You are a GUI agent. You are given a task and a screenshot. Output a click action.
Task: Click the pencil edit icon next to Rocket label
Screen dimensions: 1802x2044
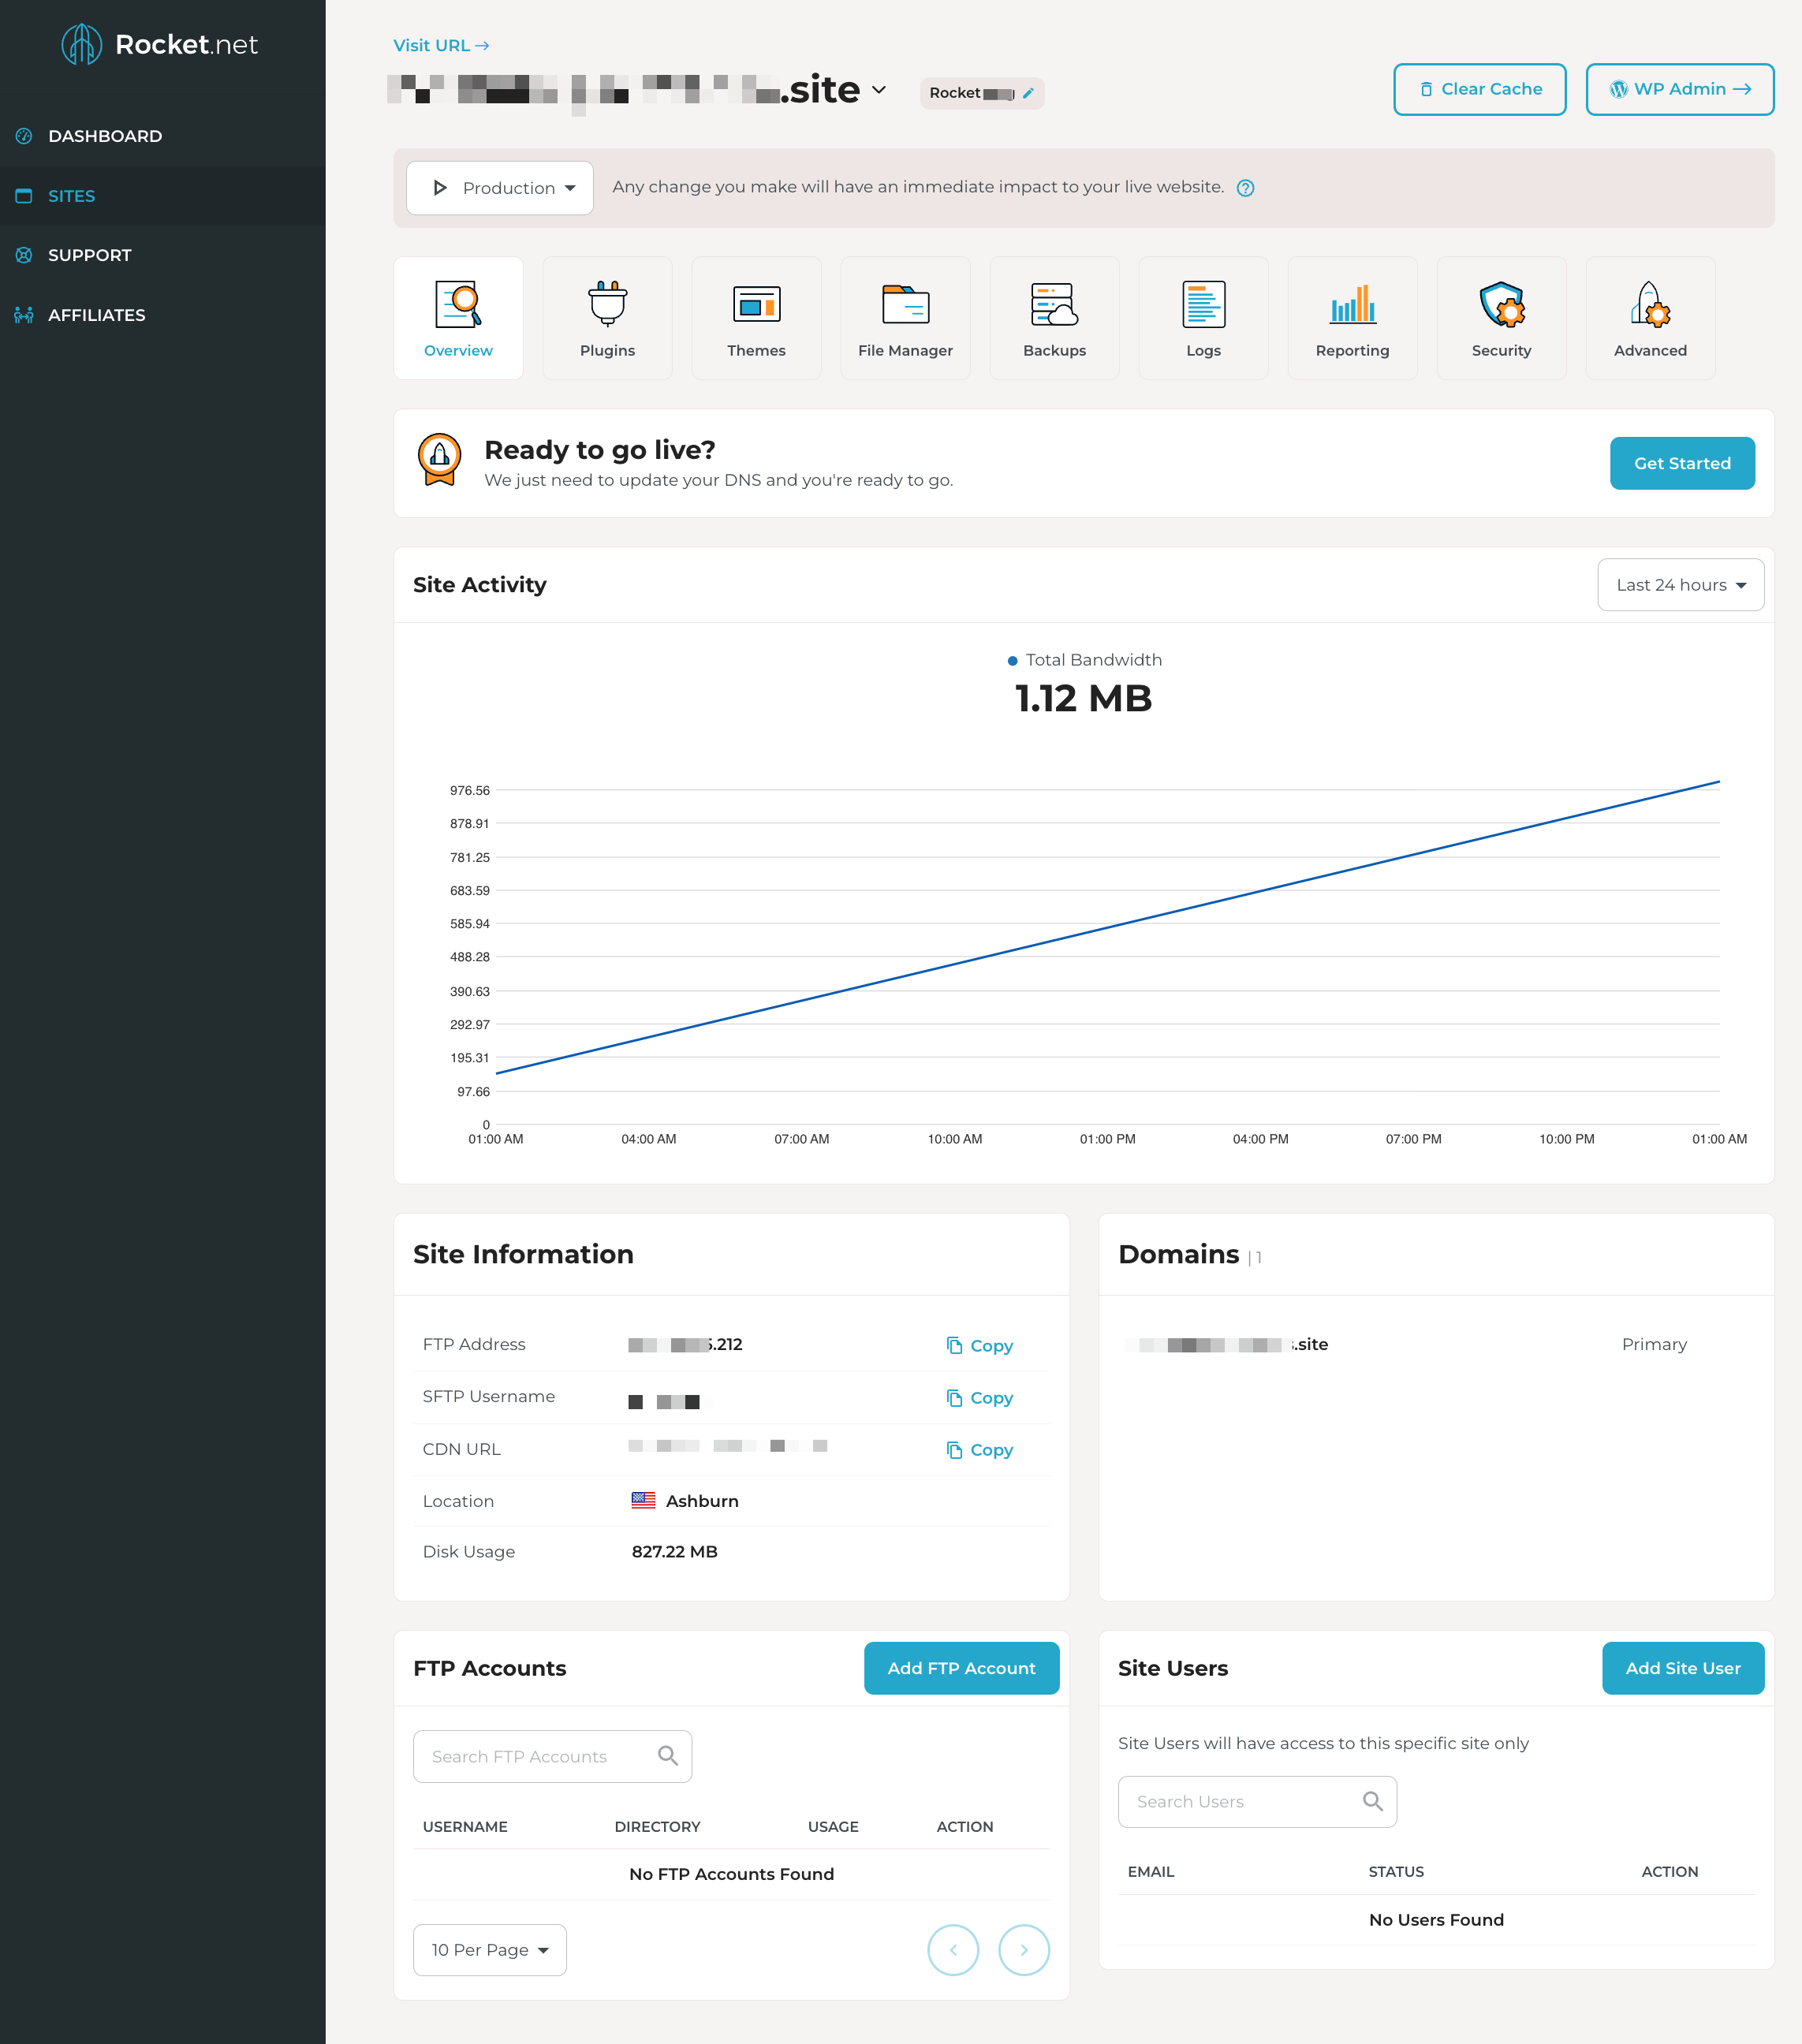coord(1028,93)
